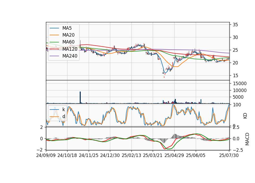Click the date label 25/07/30
The image size is (255, 183).
[229, 155]
